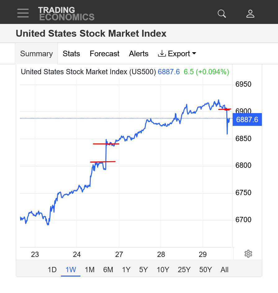278x293 pixels.
Task: Choose the 1Y time range
Action: click(x=126, y=269)
